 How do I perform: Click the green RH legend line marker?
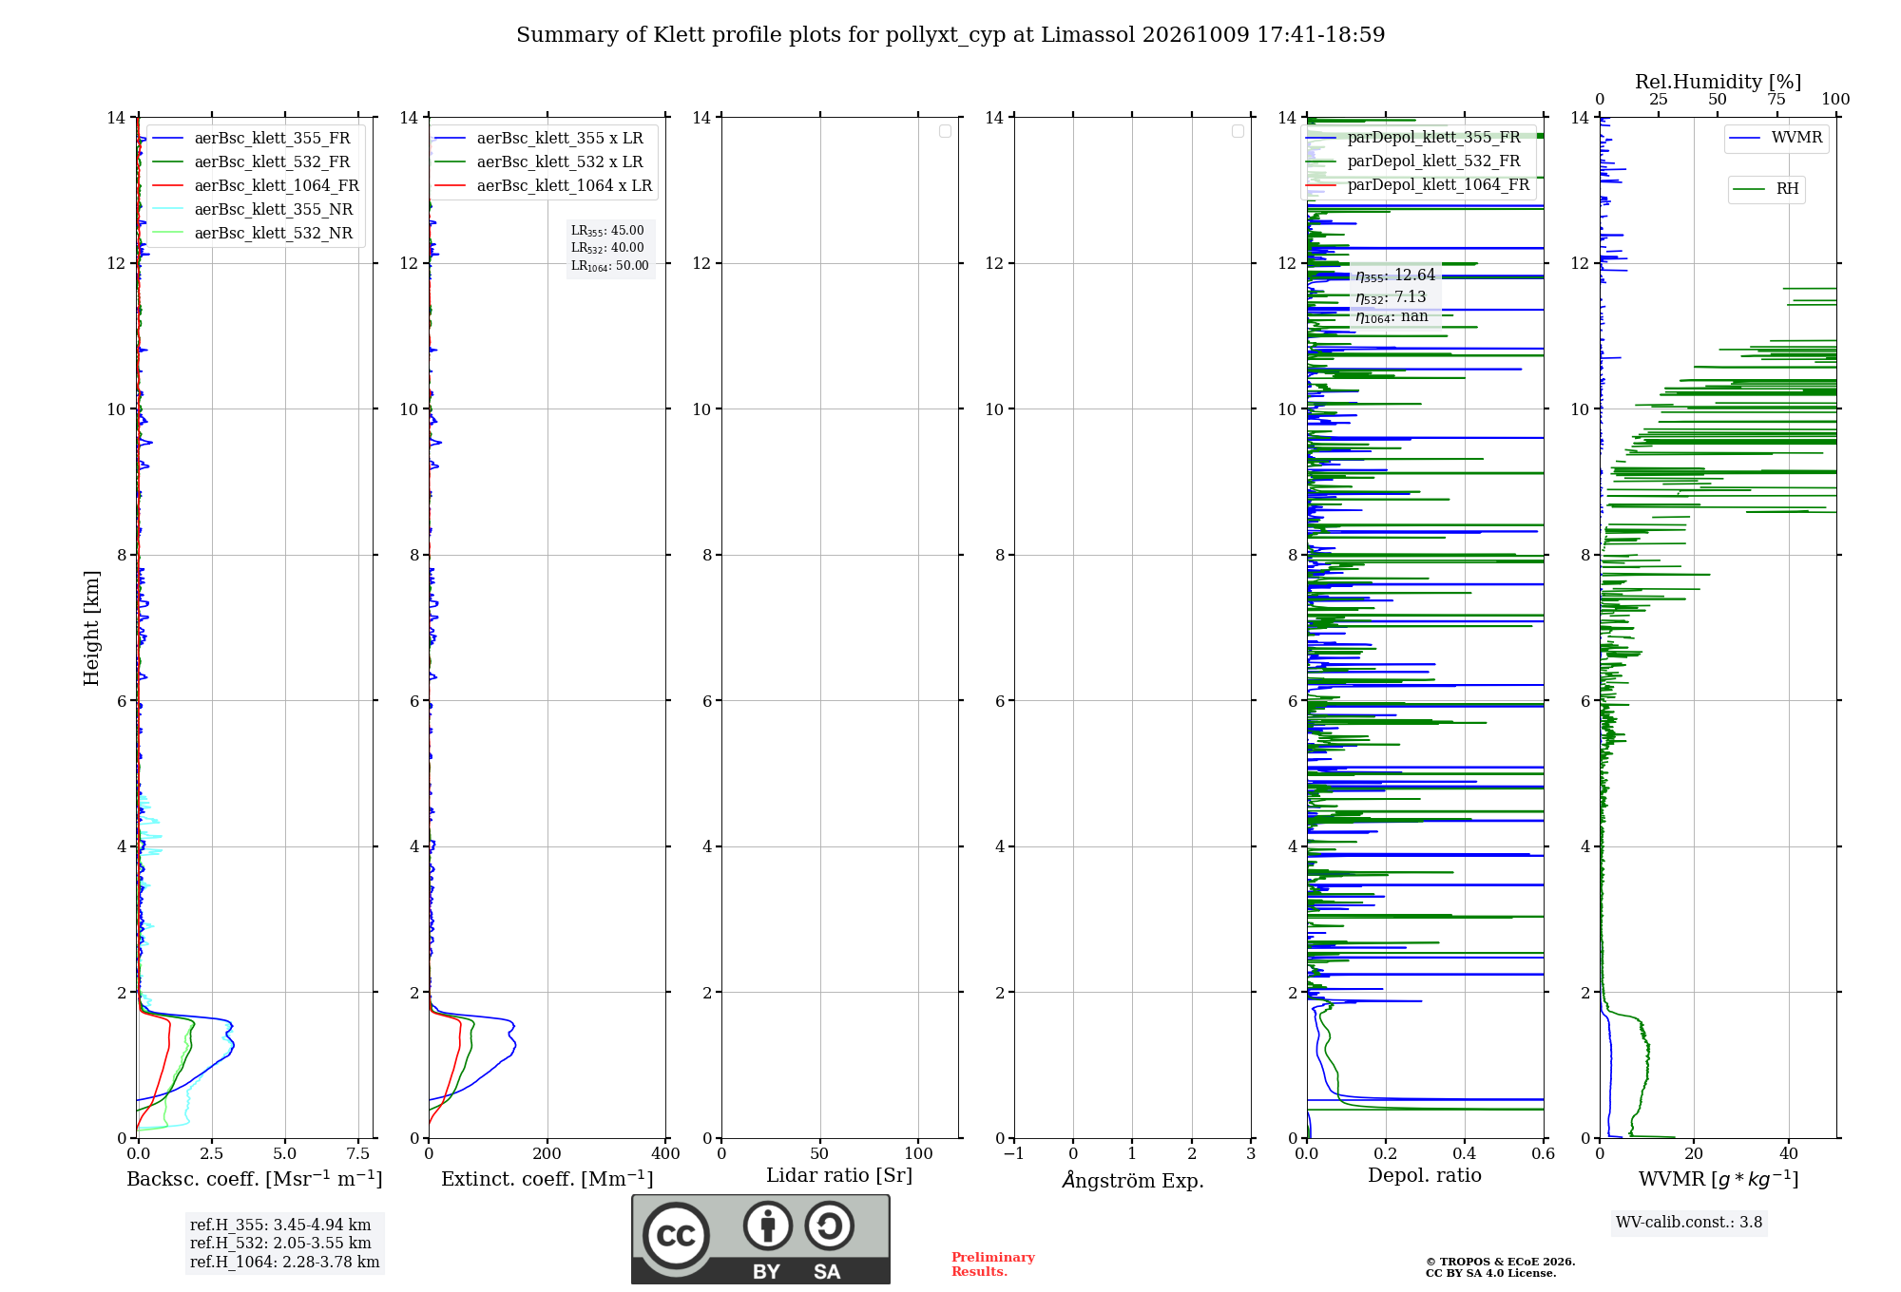1749,189
